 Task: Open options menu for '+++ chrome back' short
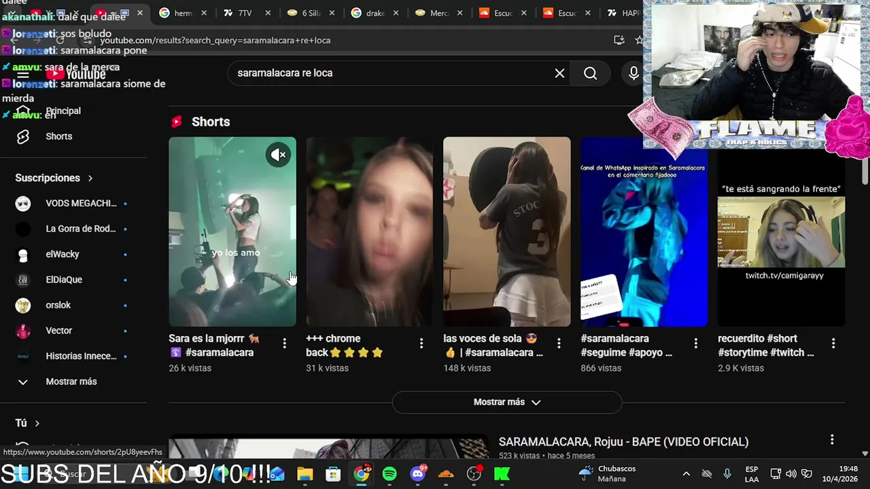[421, 344]
